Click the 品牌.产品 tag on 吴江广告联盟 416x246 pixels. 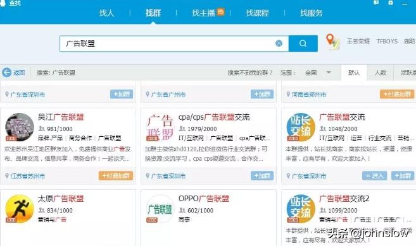click(x=50, y=138)
